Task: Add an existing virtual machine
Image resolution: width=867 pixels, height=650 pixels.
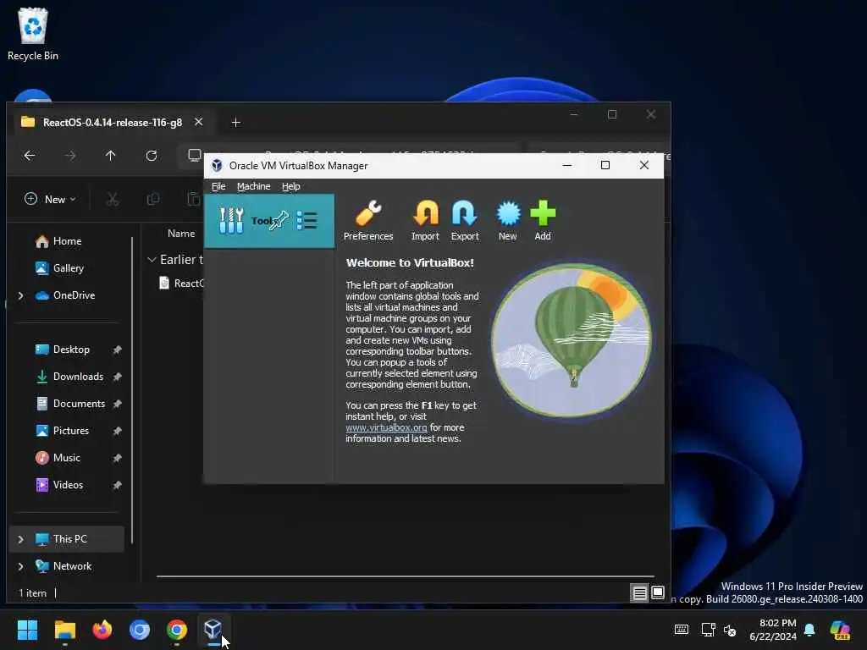Action: tap(543, 221)
